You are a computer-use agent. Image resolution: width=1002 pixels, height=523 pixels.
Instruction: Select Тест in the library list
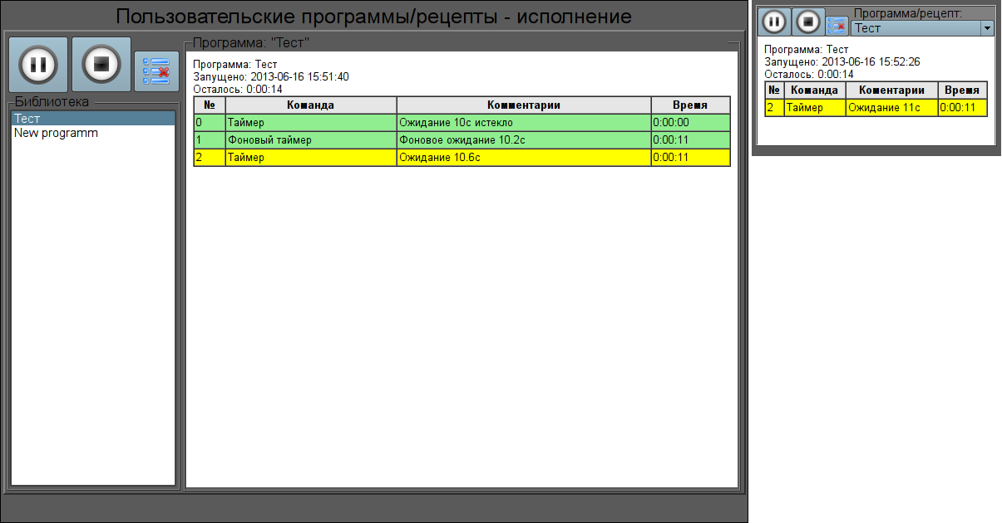click(92, 119)
